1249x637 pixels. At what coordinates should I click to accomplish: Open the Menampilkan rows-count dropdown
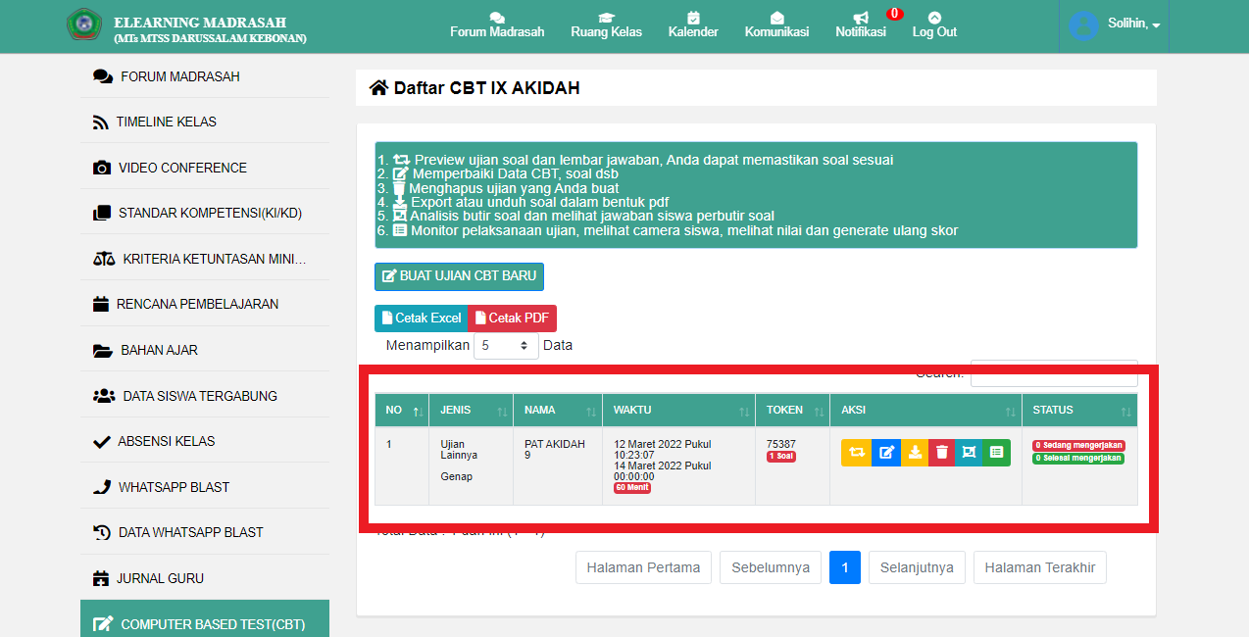click(x=506, y=346)
